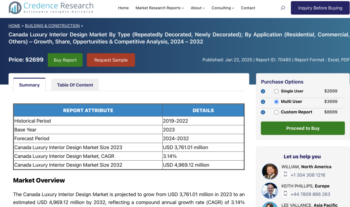Screen dimensions: 350x207
Task: Expand the About dropdown menu
Action: (x=198, y=8)
